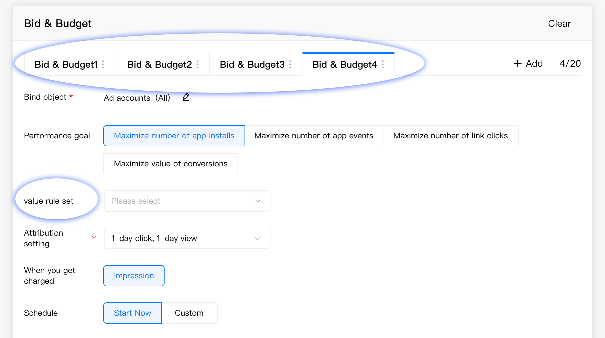Select Impression as charge option
Screen dimensions: 605x338
point(134,276)
